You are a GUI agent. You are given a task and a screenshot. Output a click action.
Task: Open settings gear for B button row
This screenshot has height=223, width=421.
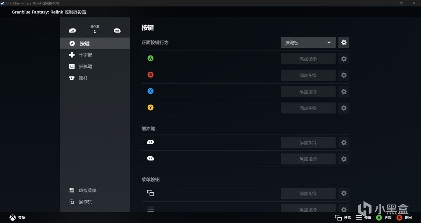(344, 75)
